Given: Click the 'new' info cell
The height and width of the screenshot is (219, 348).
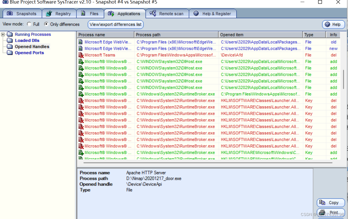Looking at the screenshot, I should tap(333, 48).
